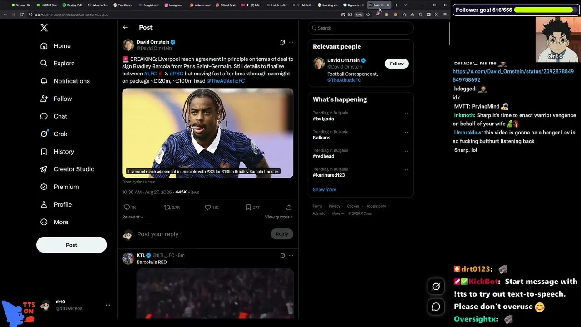Open @TheAthleticFC mention in post
Viewport: 581px width, 327px height.
[226, 81]
